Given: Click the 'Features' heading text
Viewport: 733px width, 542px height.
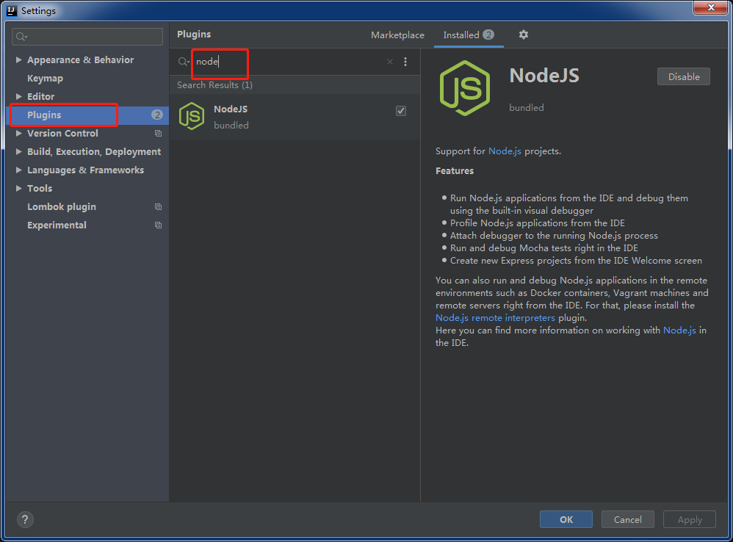Looking at the screenshot, I should (455, 171).
